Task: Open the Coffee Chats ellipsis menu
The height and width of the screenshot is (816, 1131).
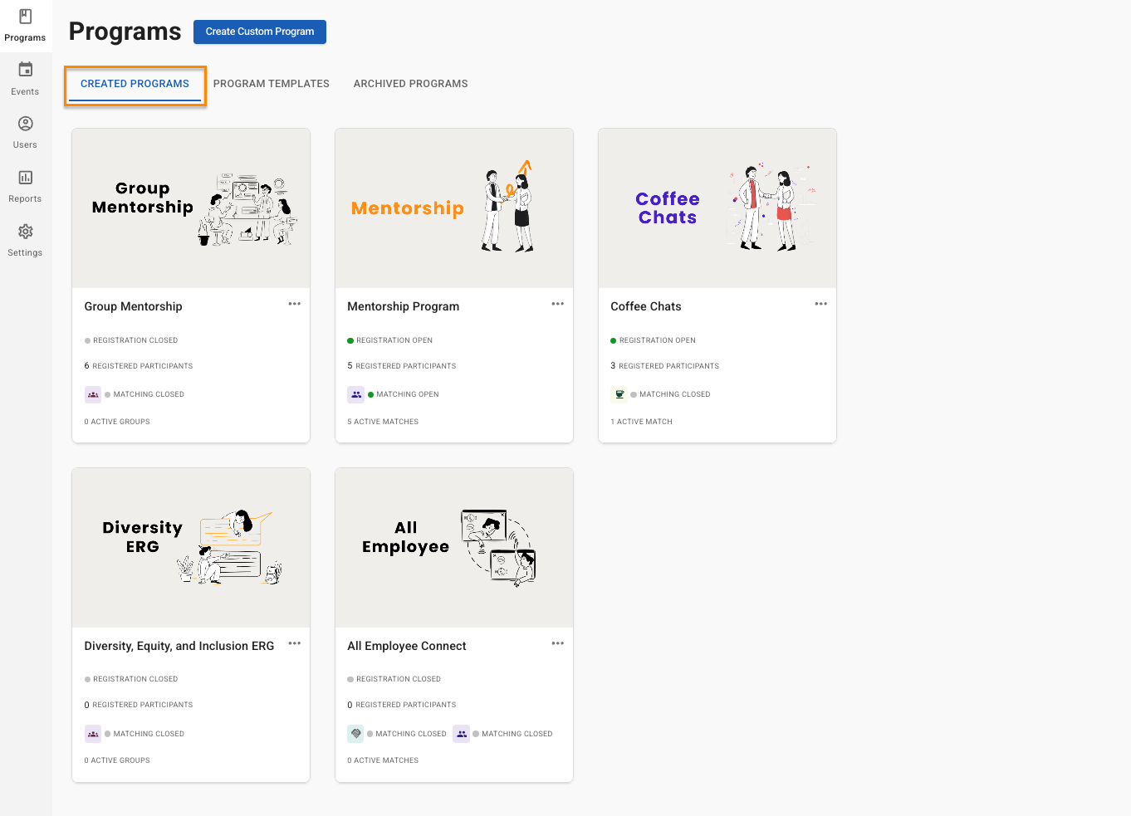Action: (x=821, y=304)
